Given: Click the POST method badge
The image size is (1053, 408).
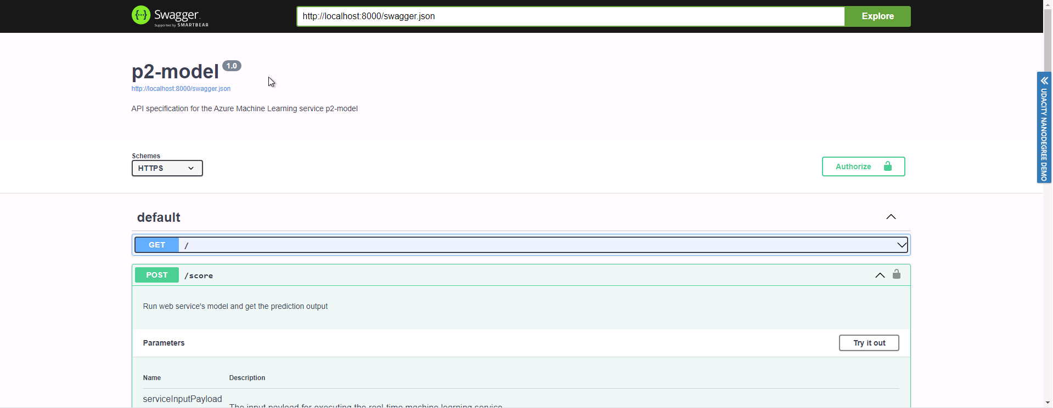Looking at the screenshot, I should tap(157, 275).
